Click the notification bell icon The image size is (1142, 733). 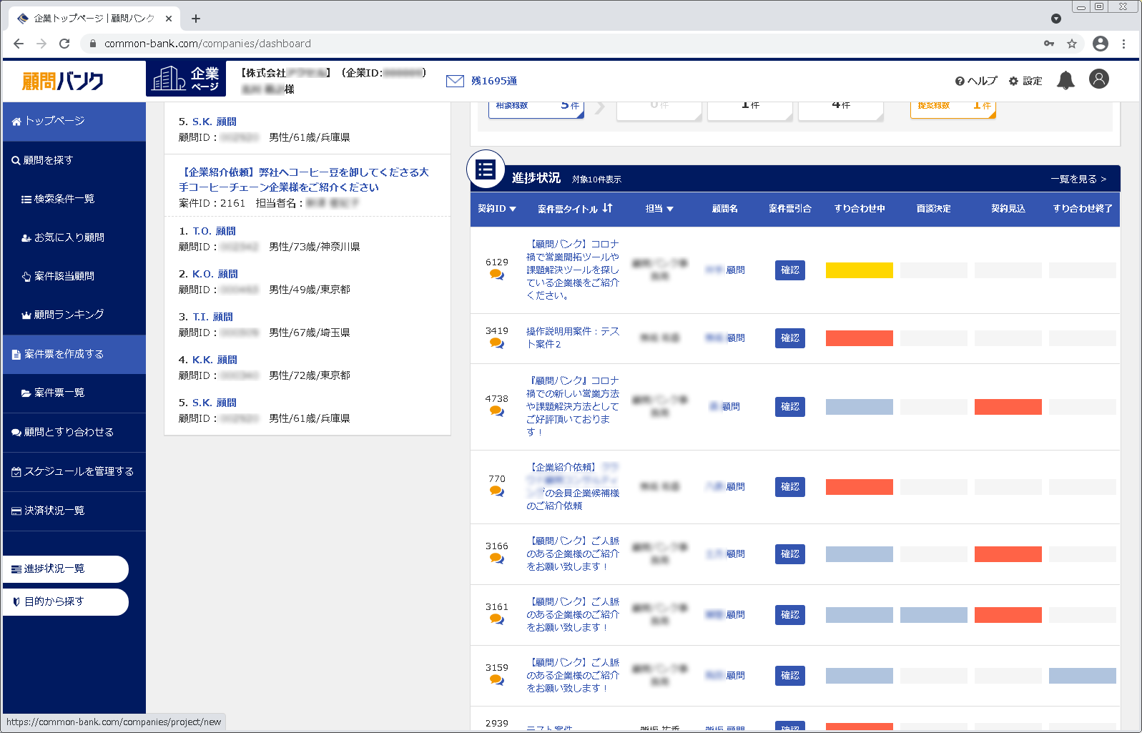(1065, 80)
